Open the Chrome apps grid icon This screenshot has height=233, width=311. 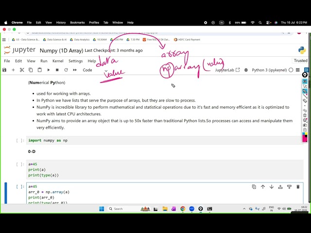4,40
